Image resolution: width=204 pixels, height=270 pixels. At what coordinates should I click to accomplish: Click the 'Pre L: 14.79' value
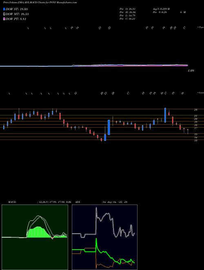tap(127, 16)
